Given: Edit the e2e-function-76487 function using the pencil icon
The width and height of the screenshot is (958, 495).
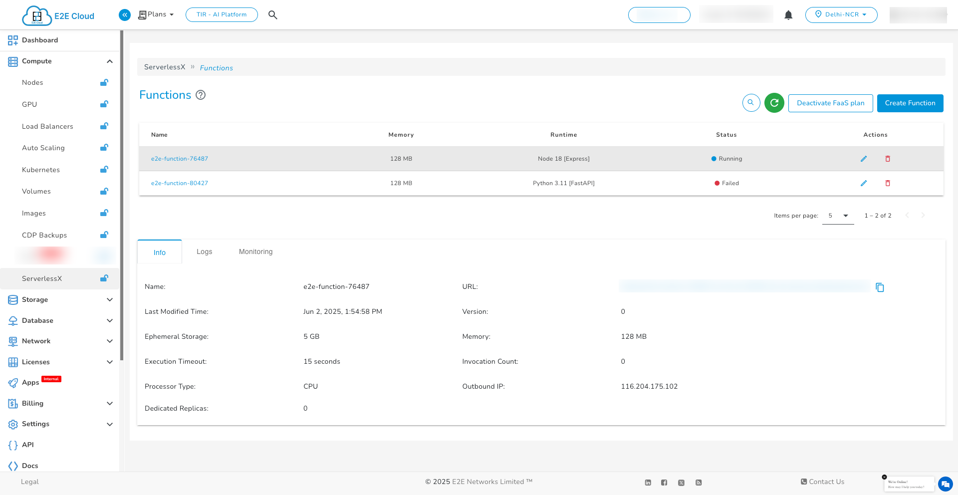Looking at the screenshot, I should [864, 159].
